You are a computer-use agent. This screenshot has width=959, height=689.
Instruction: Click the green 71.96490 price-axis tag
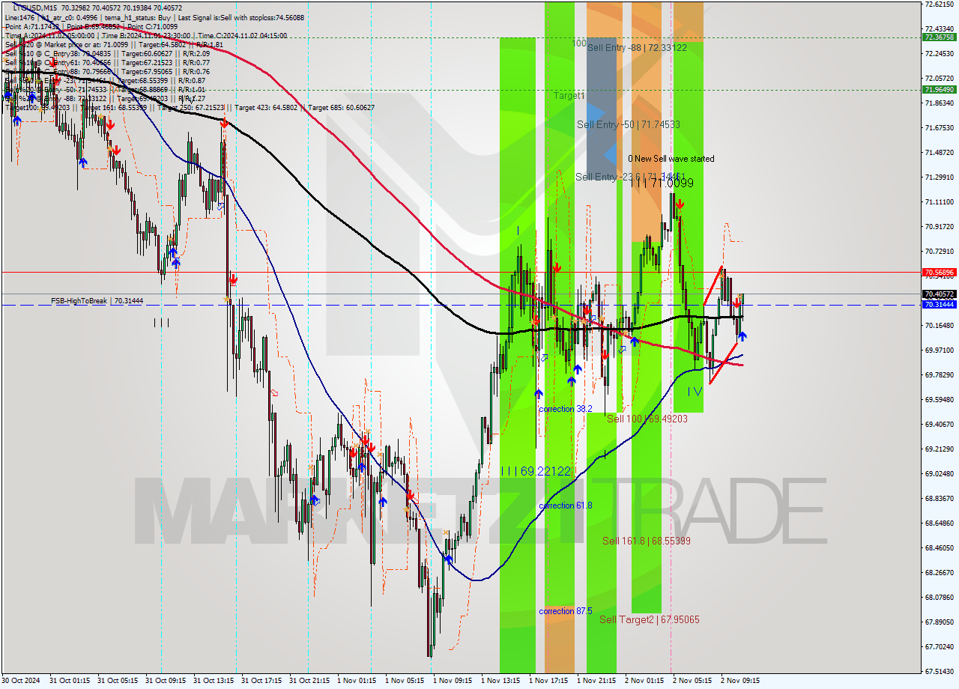point(939,89)
